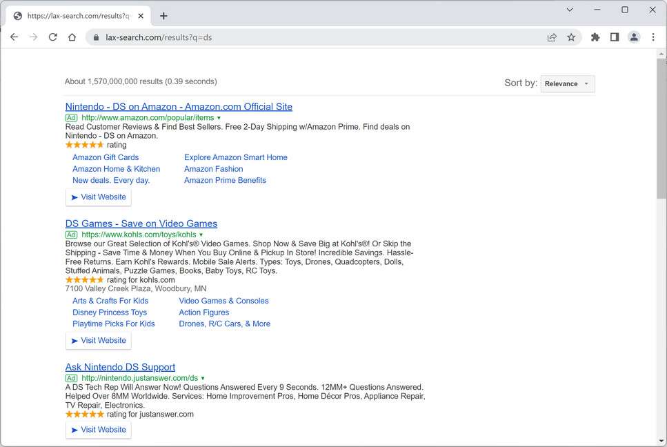Expand the kohls.com ad URL arrow
Screen dimensions: 667x447
tap(201, 235)
